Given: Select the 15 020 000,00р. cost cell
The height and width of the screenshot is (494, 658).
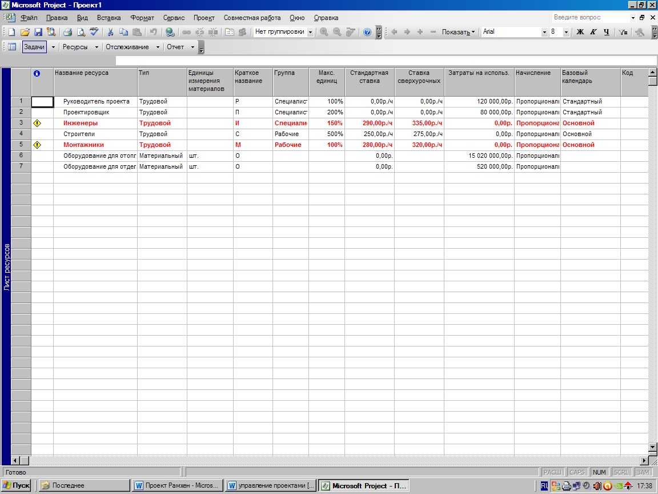Looking at the screenshot, I should point(479,156).
